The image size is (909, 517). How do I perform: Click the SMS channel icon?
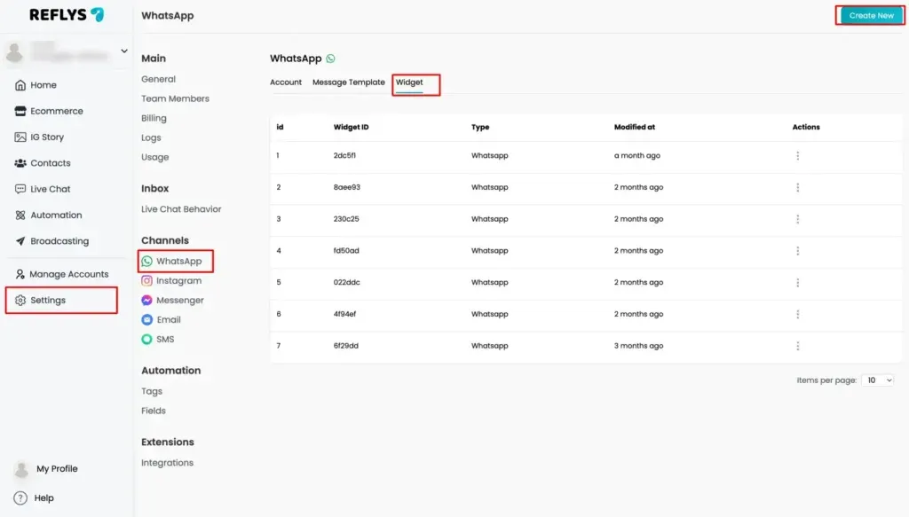point(147,340)
